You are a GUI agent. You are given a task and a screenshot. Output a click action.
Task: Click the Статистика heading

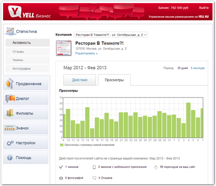point(27,31)
